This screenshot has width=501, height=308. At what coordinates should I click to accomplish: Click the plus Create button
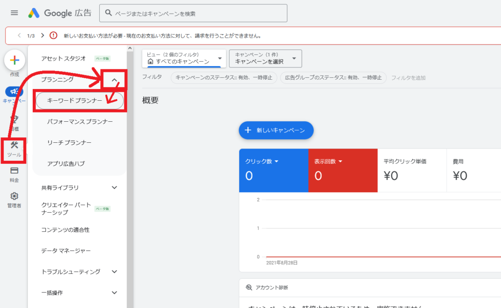(x=15, y=60)
